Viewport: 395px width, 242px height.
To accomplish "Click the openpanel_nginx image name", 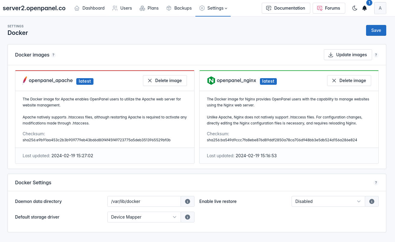I will click(x=236, y=80).
